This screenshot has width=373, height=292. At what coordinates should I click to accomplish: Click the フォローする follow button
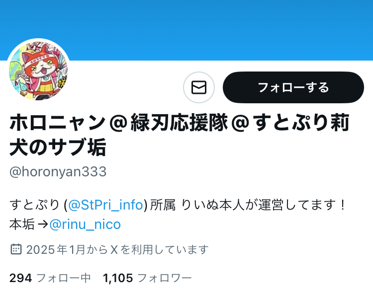(293, 87)
